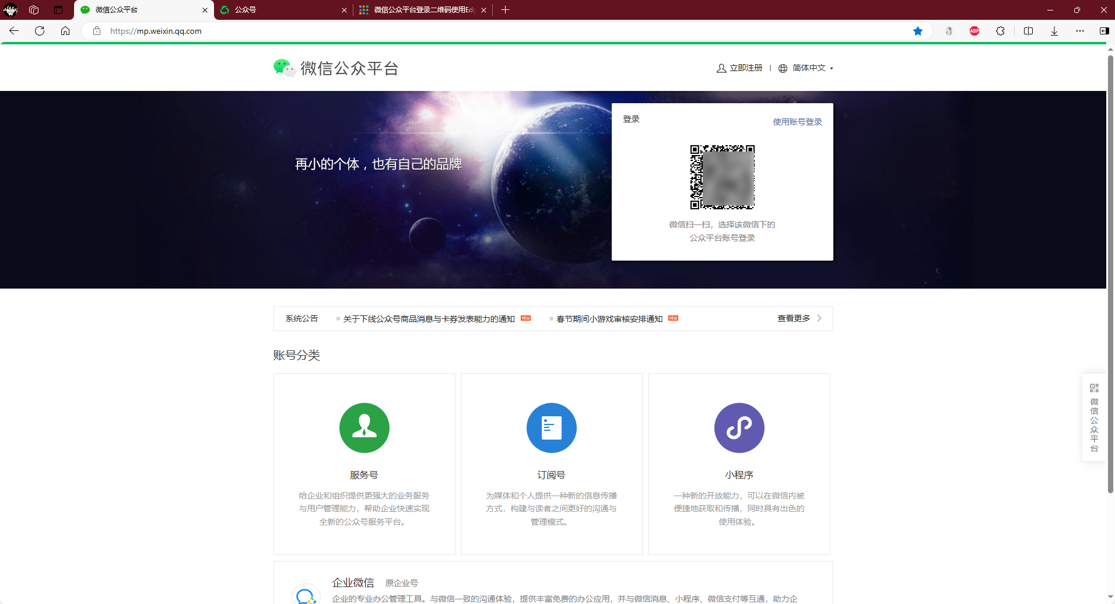The height and width of the screenshot is (604, 1115).
Task: Open the 企业微信 chat bubble icon
Action: (306, 595)
